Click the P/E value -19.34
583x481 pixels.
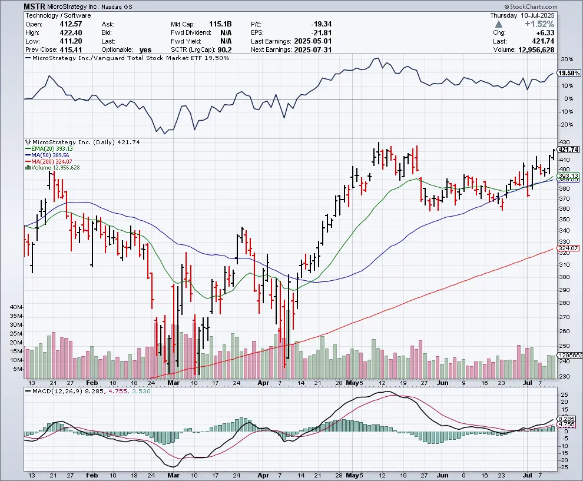point(322,24)
